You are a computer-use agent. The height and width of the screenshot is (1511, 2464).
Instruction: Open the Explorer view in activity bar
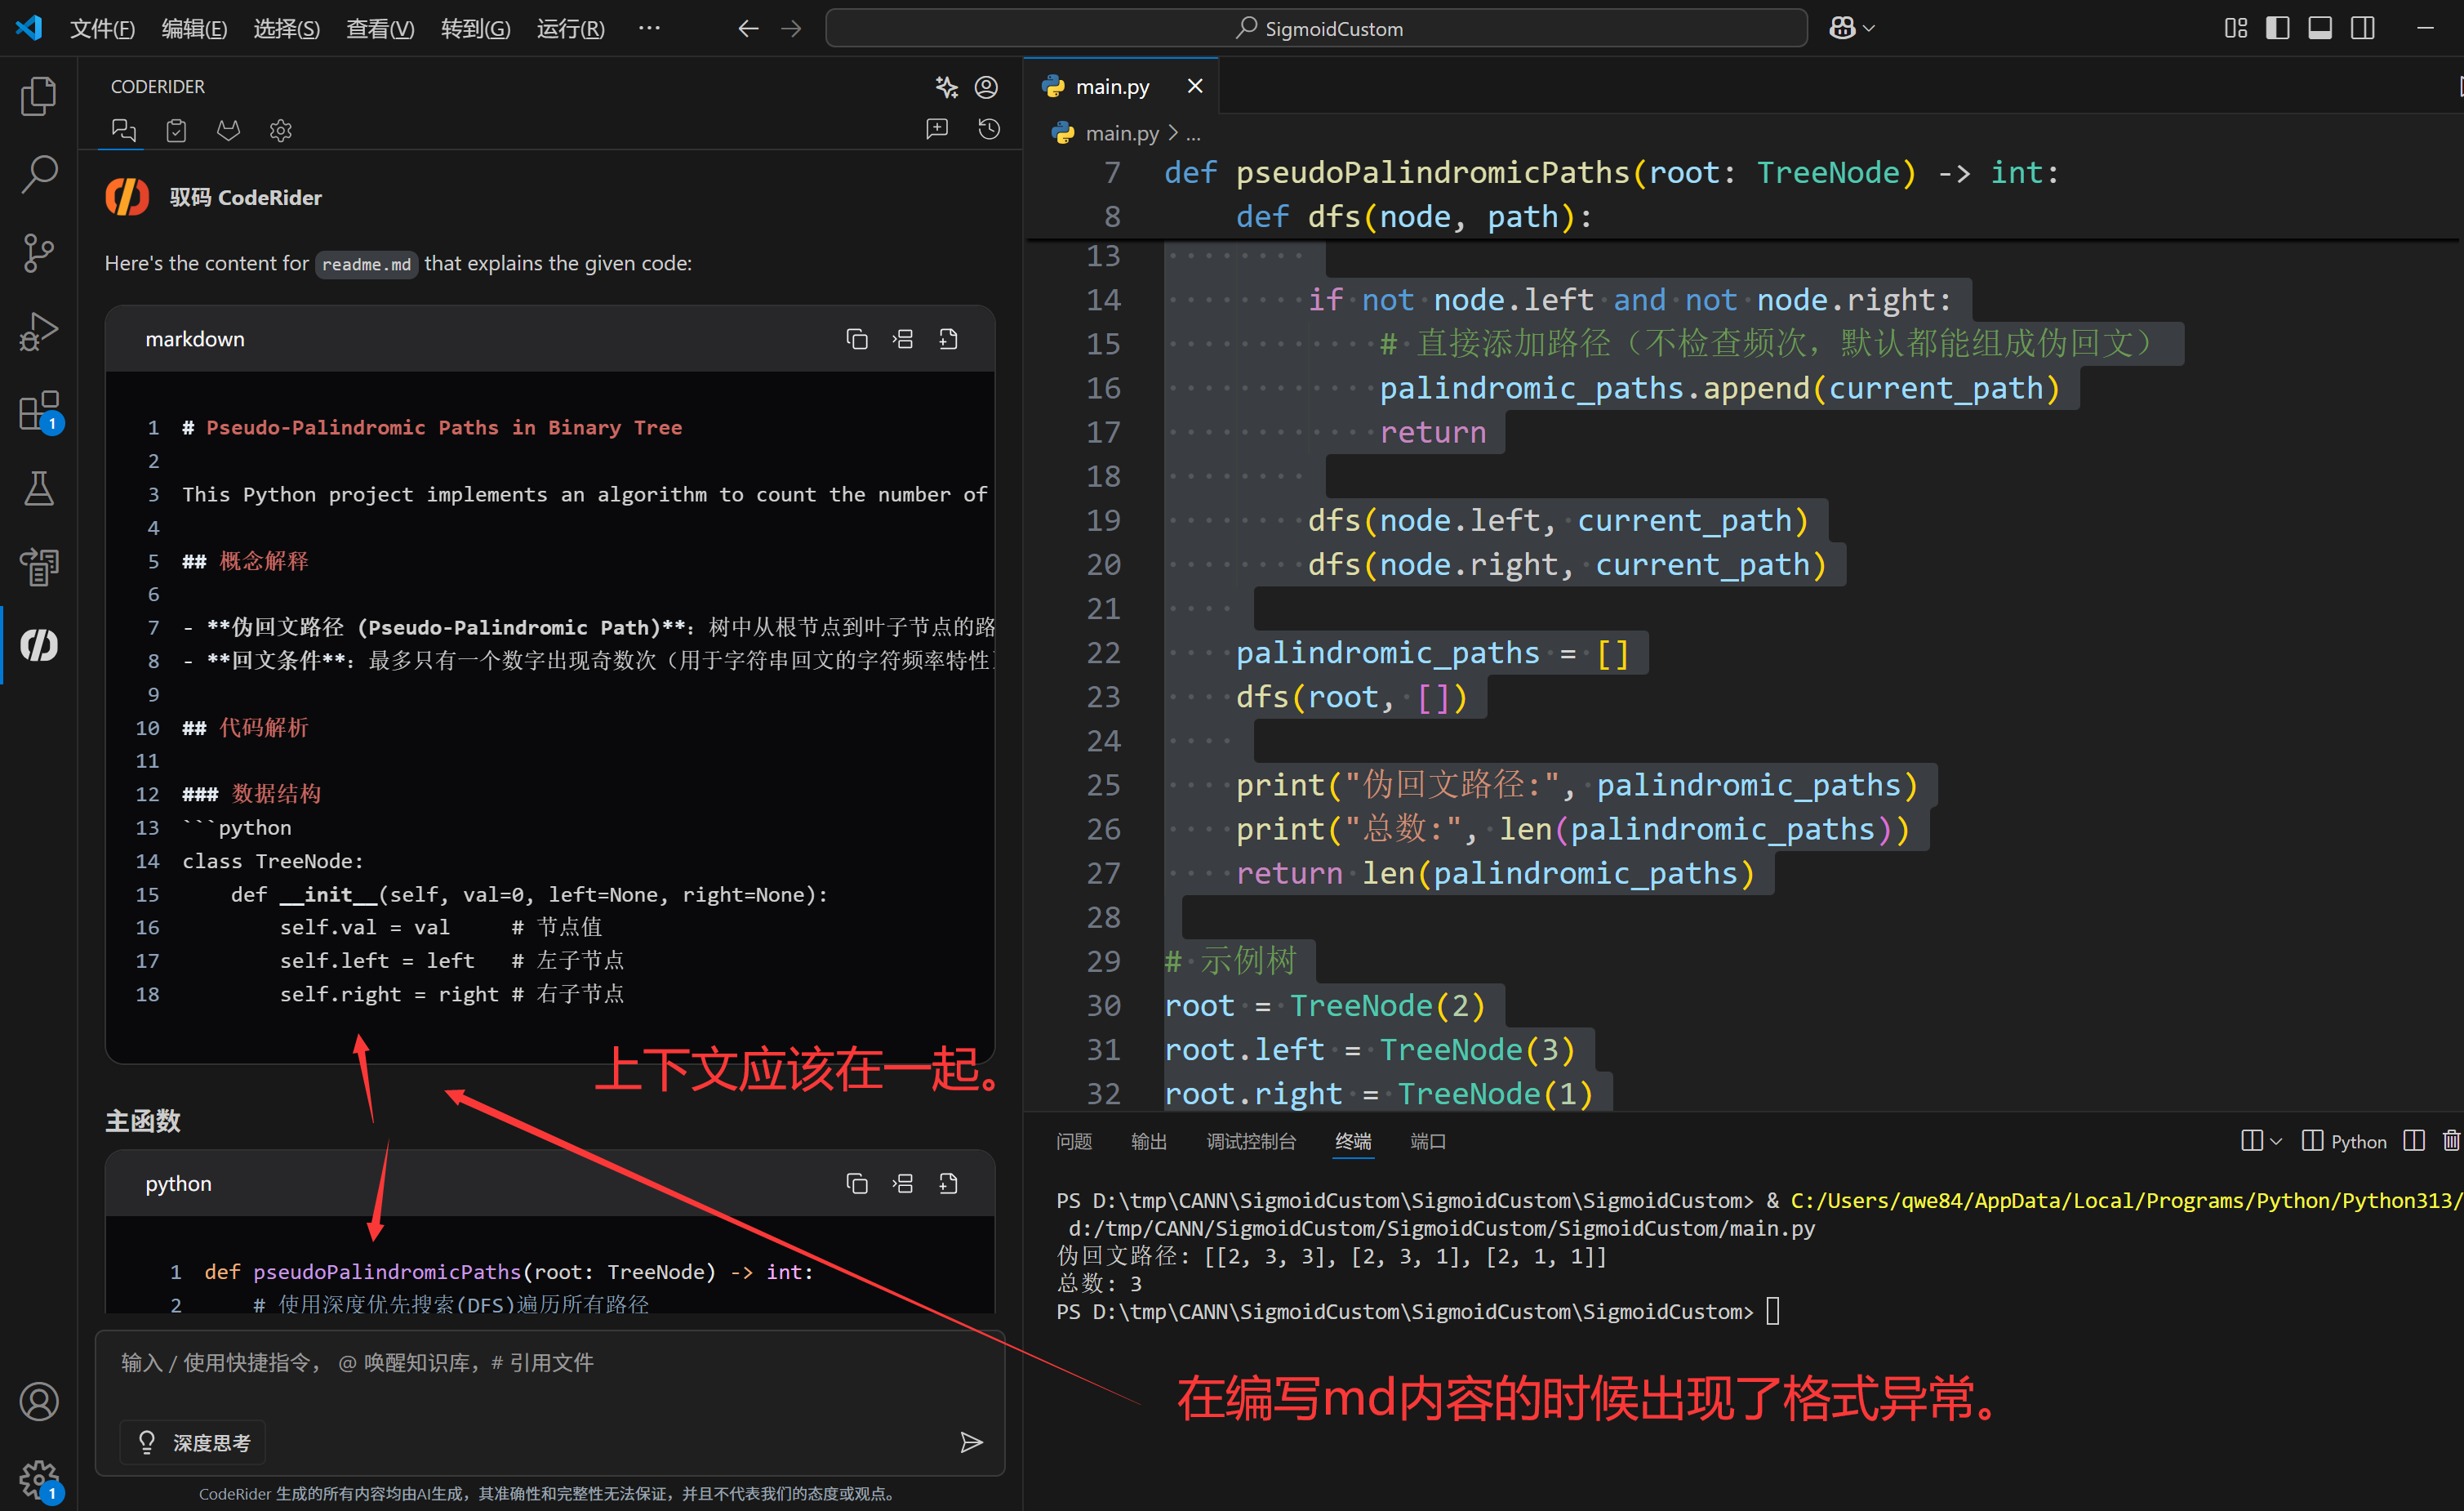(39, 96)
